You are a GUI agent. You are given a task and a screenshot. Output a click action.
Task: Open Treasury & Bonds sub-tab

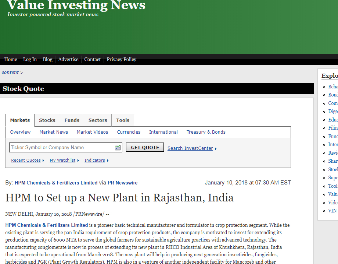[x=206, y=132]
